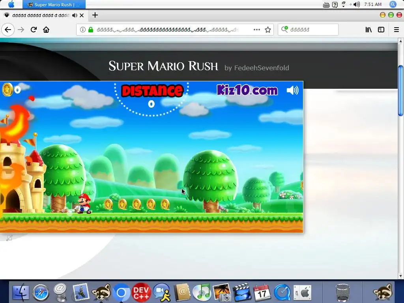
Task: Click the search engine magnifier icon
Action: pyautogui.click(x=284, y=29)
